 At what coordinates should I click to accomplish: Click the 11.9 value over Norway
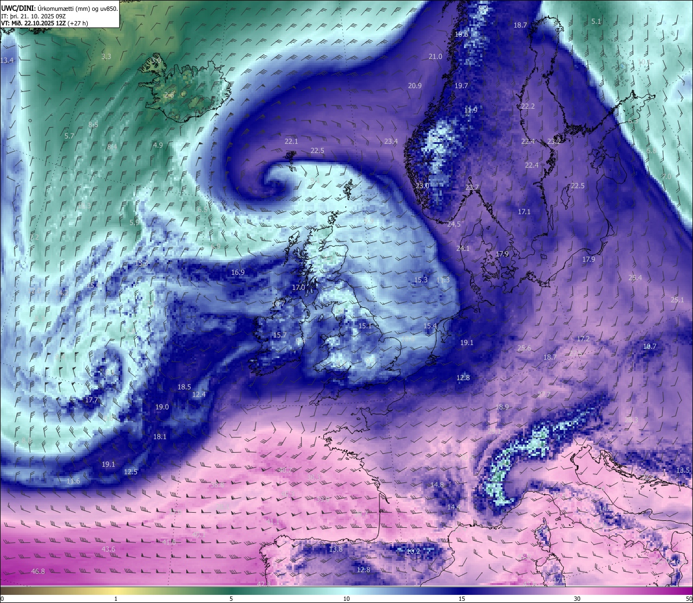click(471, 110)
